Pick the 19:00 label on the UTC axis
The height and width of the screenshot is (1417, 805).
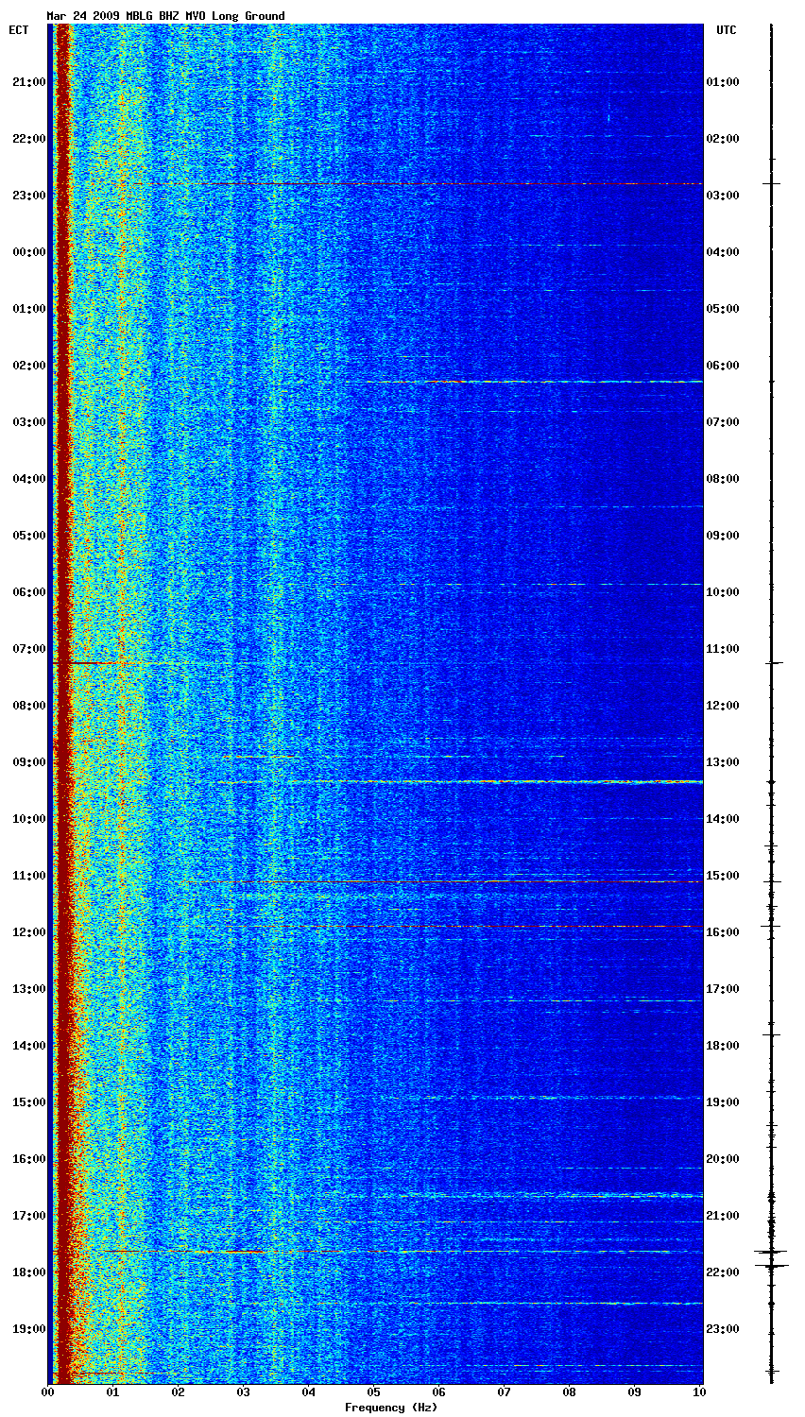723,1102
